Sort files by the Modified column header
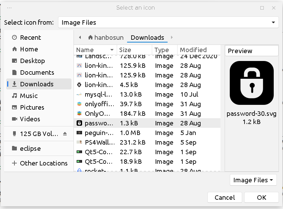283x209 pixels. tap(193, 50)
